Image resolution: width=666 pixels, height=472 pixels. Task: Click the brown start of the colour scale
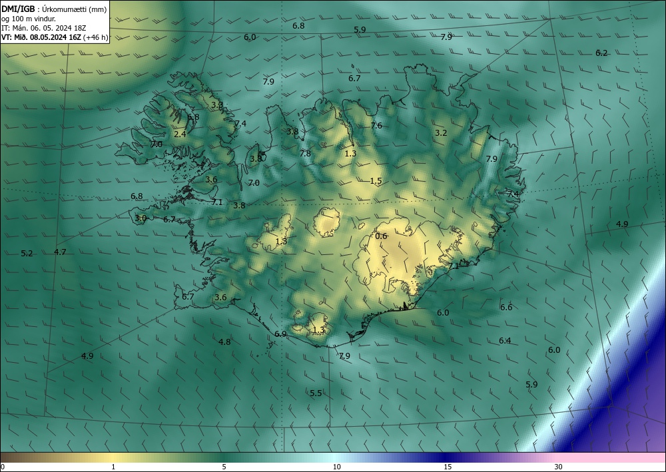tap(17, 457)
